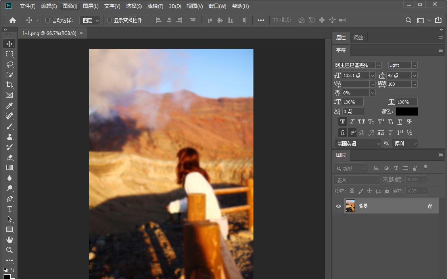
Task: Open the 字符 panel flyout menu
Action: tap(440, 50)
